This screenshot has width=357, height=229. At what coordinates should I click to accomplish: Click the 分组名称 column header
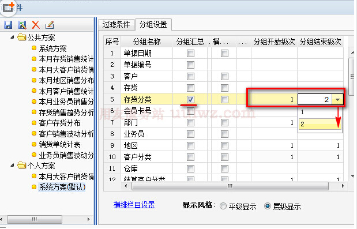(147, 42)
